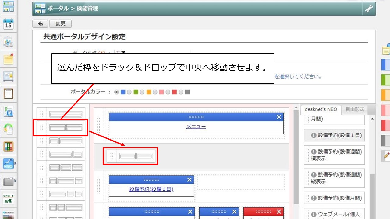Select the two equal columns template in layout list

click(x=61, y=127)
